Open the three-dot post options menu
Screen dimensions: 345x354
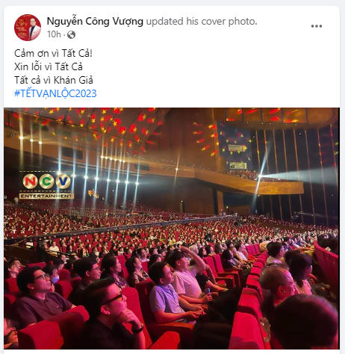tap(317, 26)
